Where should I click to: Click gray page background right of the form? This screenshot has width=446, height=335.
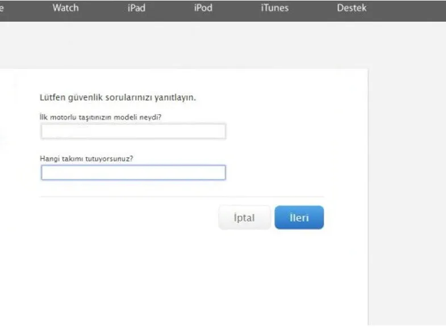pos(406,170)
